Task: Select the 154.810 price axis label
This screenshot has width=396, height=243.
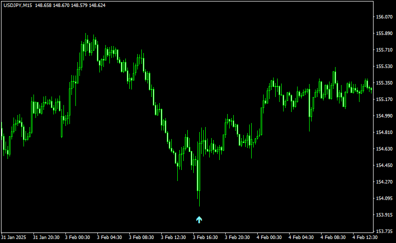Action: coord(384,132)
